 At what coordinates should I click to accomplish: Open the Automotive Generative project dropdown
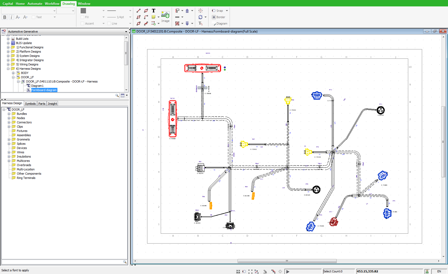pyautogui.click(x=126, y=32)
